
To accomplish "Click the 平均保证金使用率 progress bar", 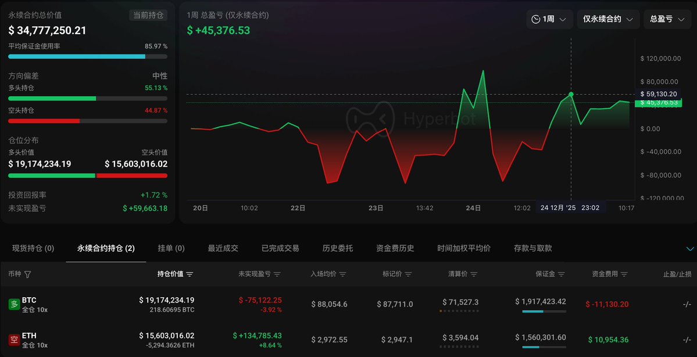I will 88,56.
